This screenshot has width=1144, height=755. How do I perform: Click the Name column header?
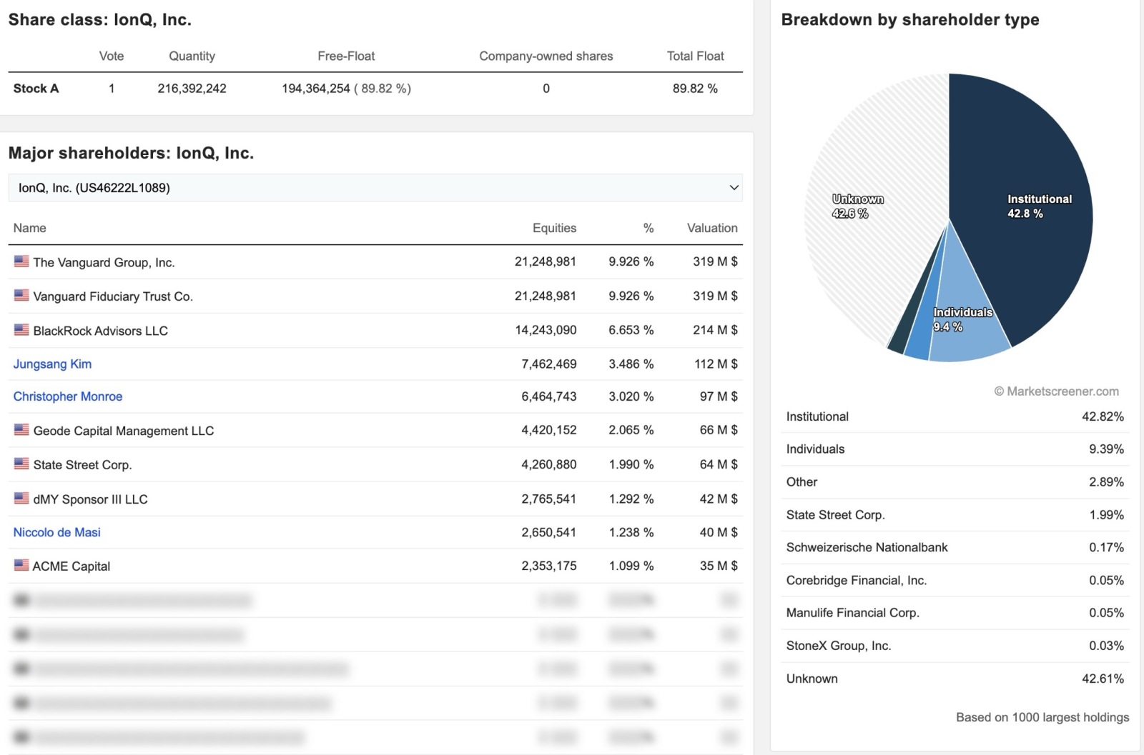click(x=29, y=228)
